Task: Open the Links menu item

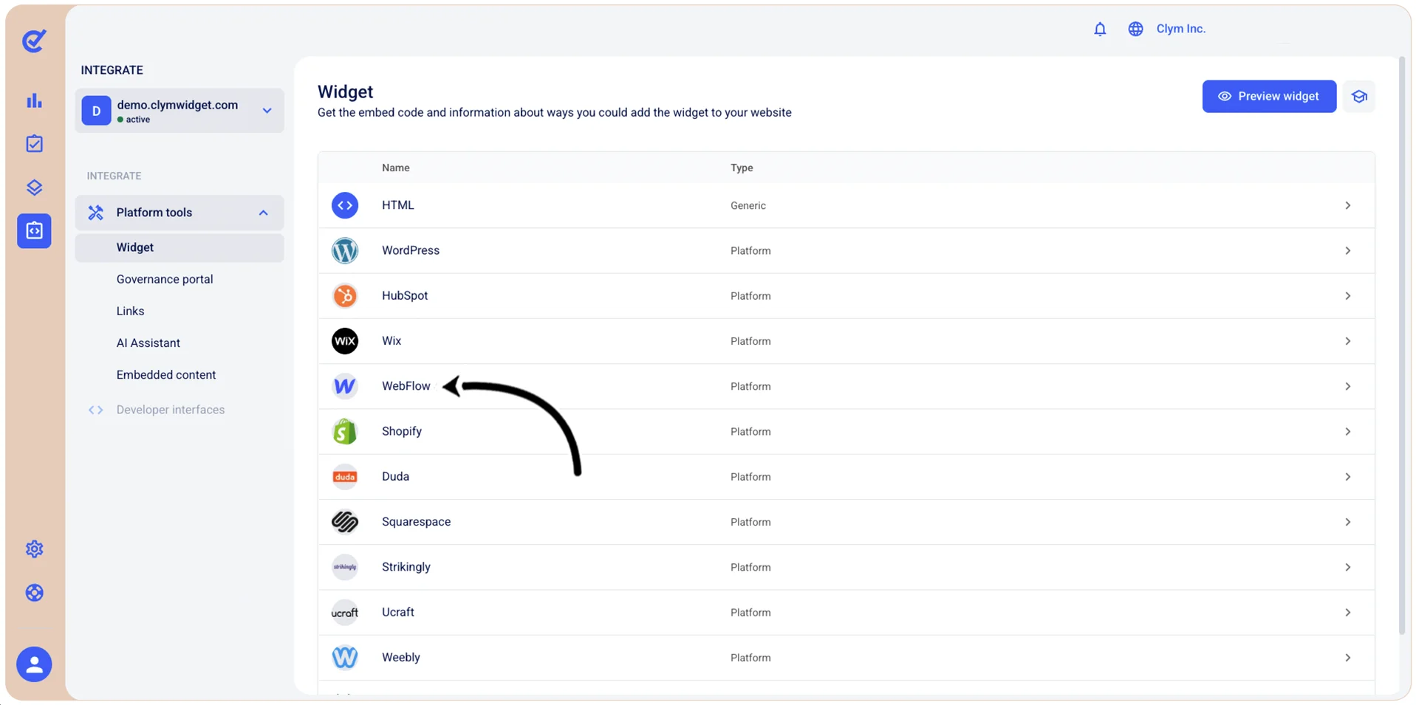Action: (x=130, y=311)
